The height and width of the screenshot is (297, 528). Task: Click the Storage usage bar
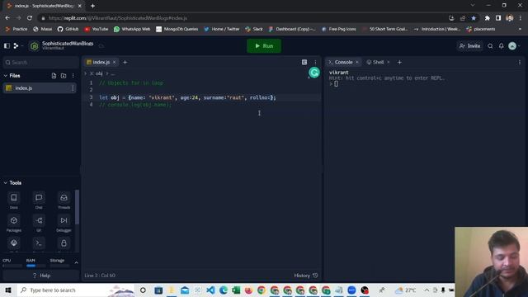tap(59, 266)
